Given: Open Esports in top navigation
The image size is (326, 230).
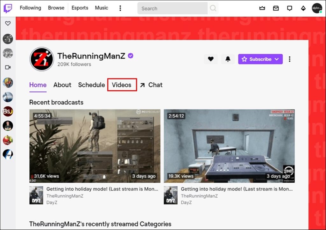Looking at the screenshot, I should click(x=80, y=8).
